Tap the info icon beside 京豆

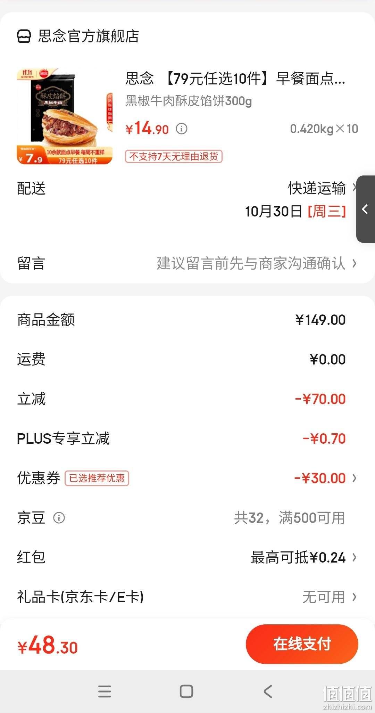pos(59,518)
